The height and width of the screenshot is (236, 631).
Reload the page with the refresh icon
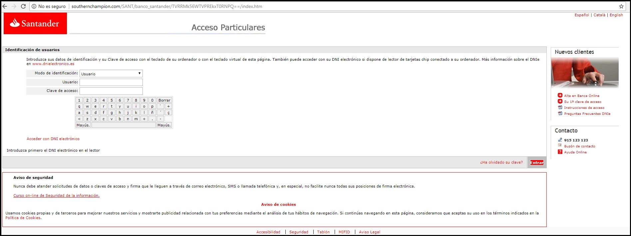pos(23,6)
